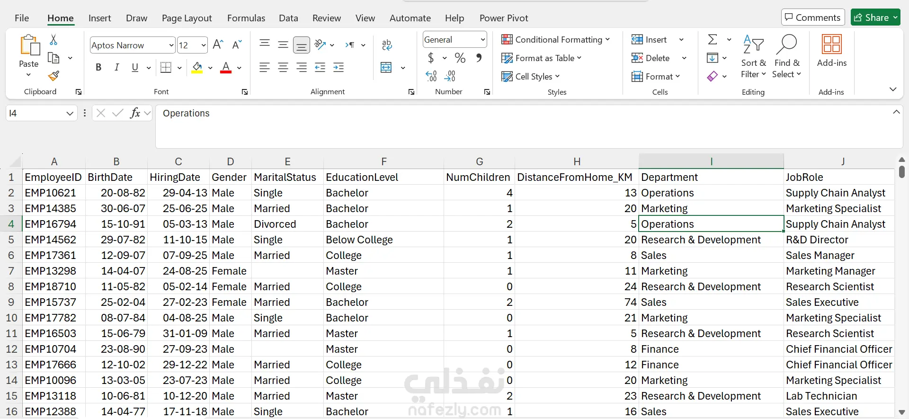This screenshot has height=419, width=909.
Task: Click the vertical scrollbar thumb
Action: pyautogui.click(x=901, y=171)
